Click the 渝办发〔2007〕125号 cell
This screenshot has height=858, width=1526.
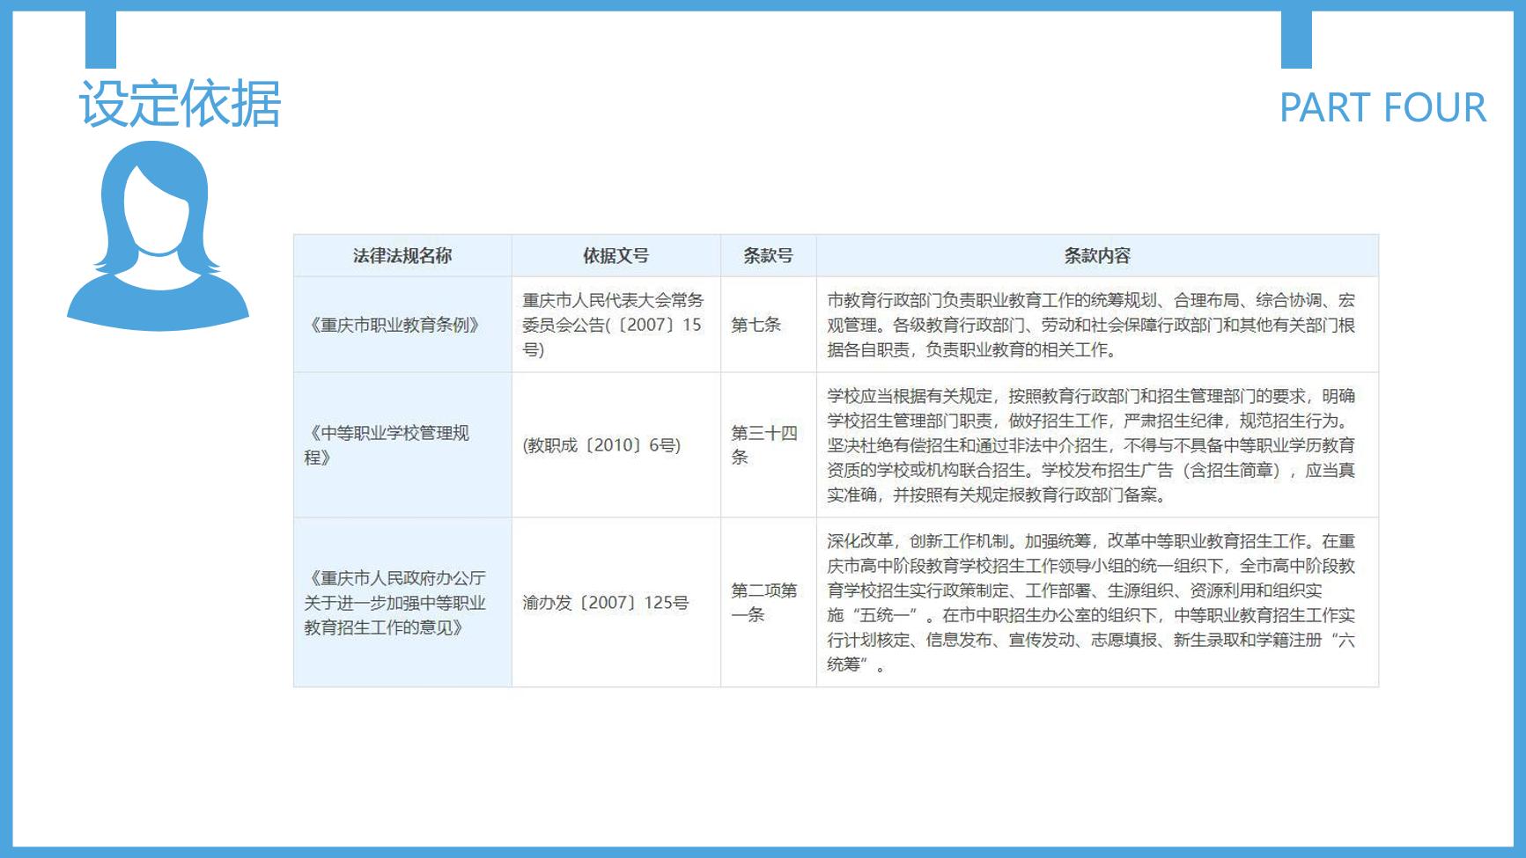(616, 603)
